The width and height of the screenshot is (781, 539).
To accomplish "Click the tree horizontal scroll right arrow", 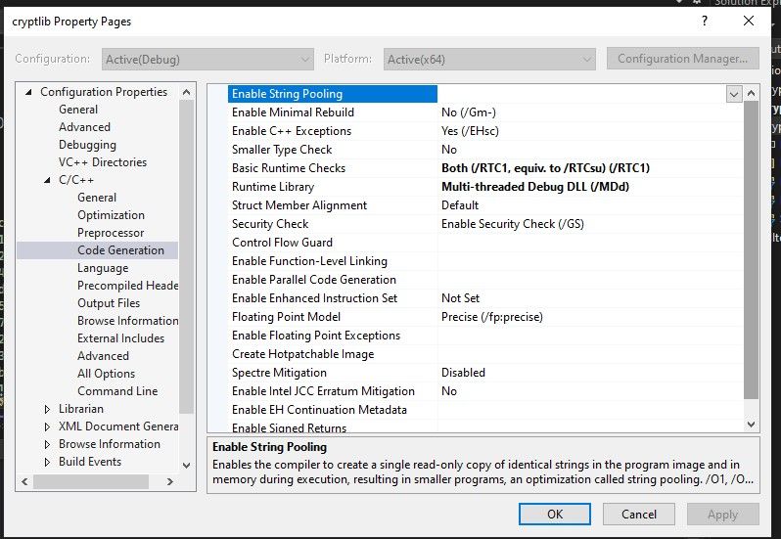I will [x=170, y=481].
